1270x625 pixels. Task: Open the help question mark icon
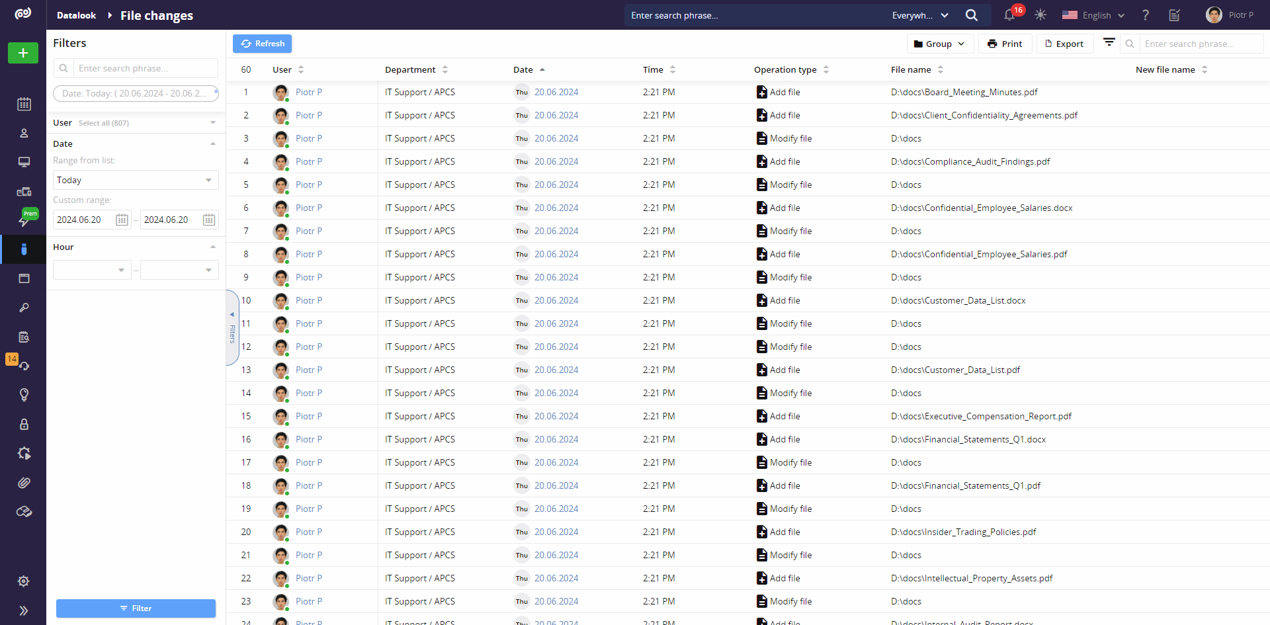1146,15
